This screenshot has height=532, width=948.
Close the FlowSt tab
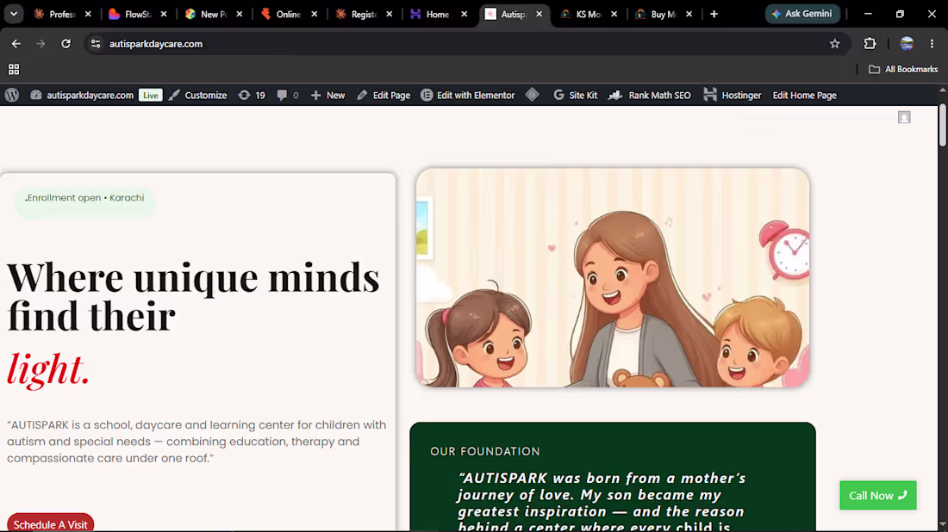click(164, 14)
